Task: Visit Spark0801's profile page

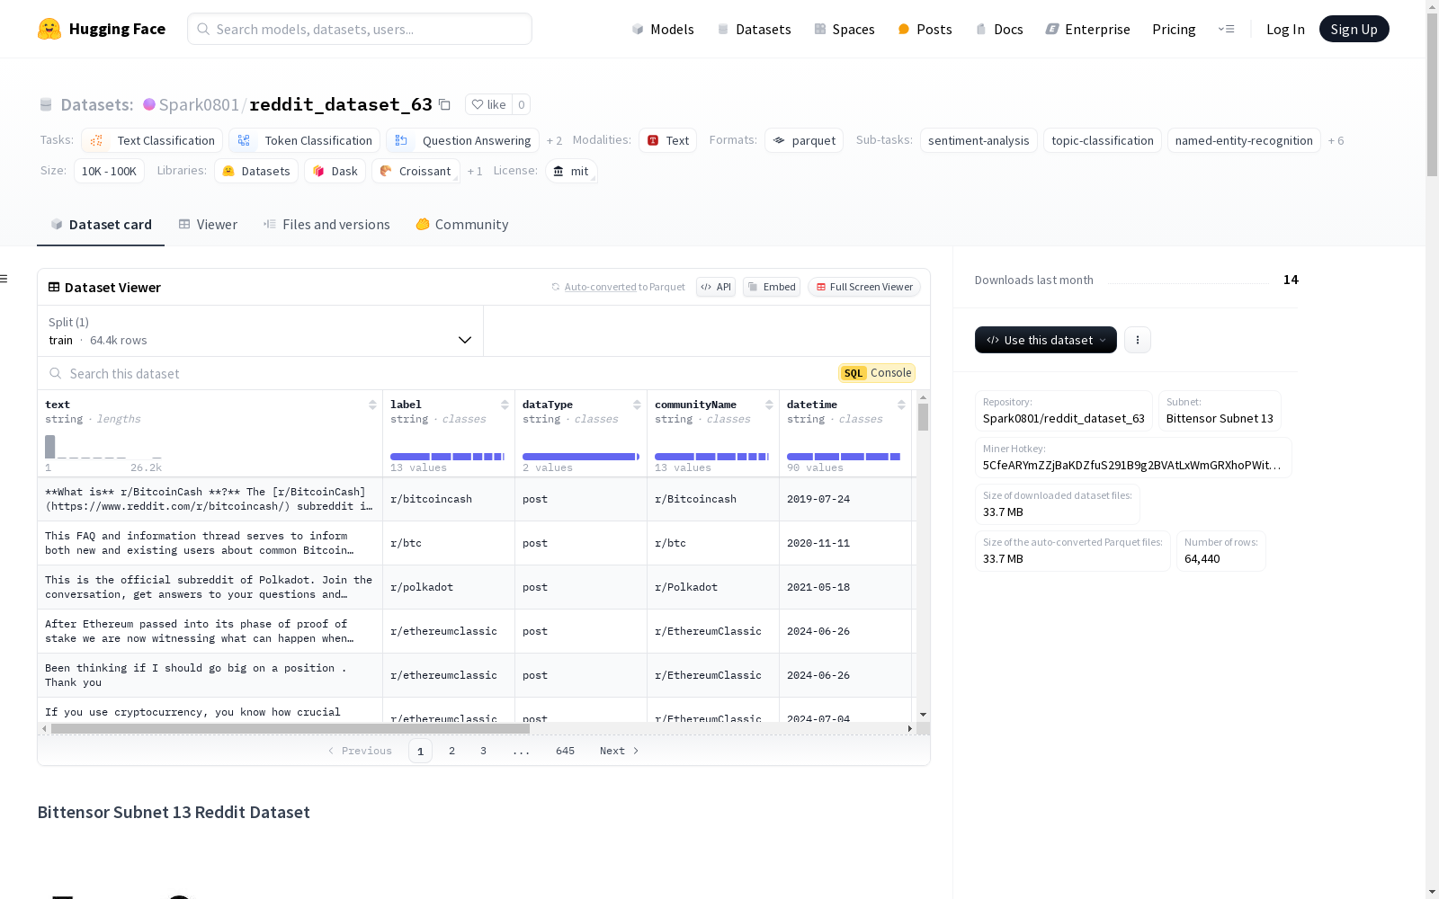Action: (x=198, y=104)
